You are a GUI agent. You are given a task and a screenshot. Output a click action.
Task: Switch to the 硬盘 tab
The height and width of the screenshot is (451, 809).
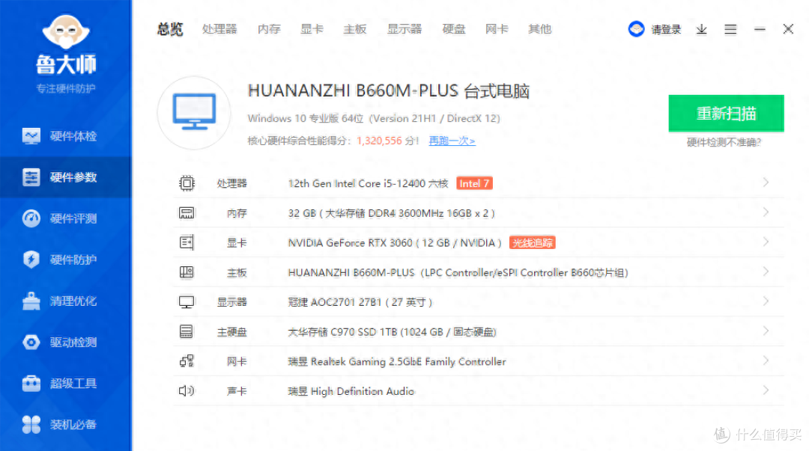[x=454, y=29]
